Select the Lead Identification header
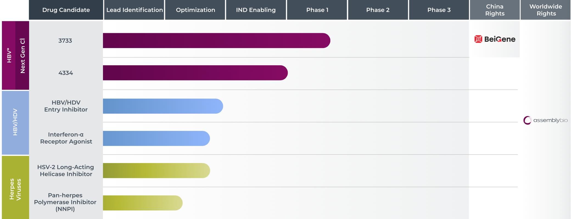Image resolution: width=571 pixels, height=219 pixels. tap(134, 10)
